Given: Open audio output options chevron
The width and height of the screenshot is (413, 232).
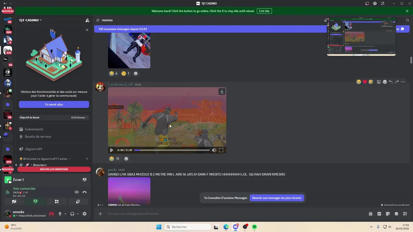Looking at the screenshot, I should [77, 214].
